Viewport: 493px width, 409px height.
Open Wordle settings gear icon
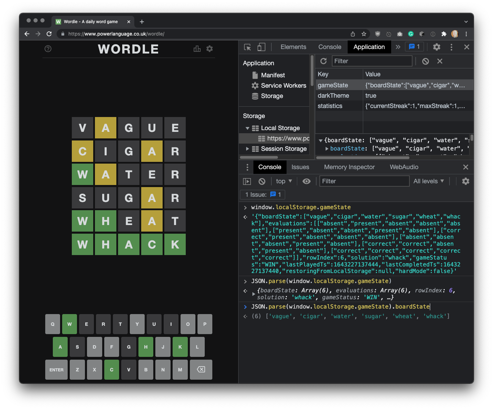(210, 49)
